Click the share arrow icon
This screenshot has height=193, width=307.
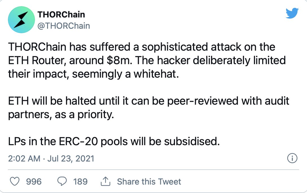pos(105,181)
